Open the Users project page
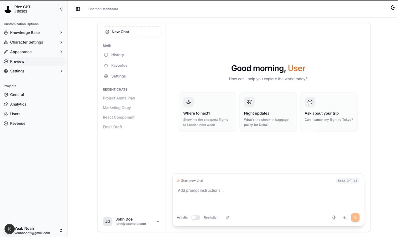Viewport: 398px width, 237px height. [x=34, y=114]
